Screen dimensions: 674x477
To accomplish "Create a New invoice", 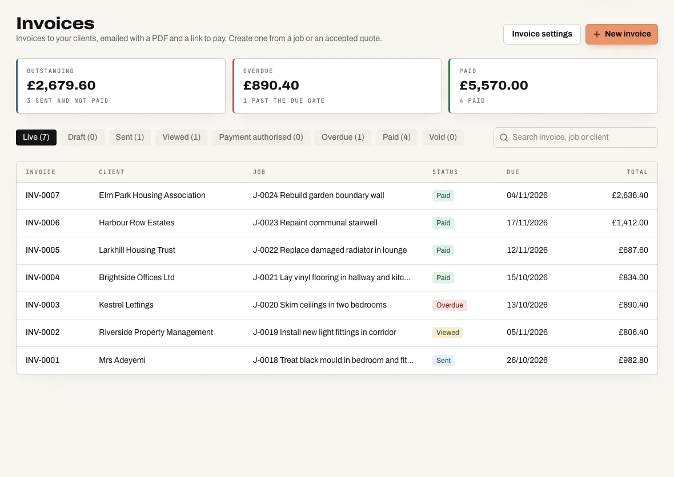I will pyautogui.click(x=621, y=34).
